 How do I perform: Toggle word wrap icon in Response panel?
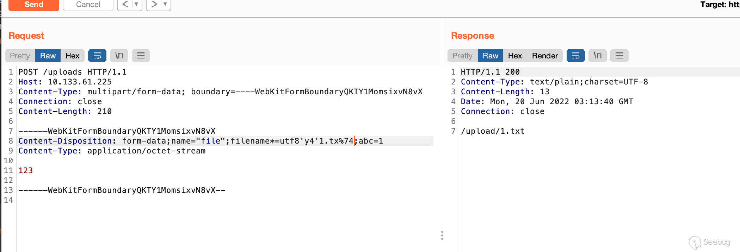click(x=576, y=56)
